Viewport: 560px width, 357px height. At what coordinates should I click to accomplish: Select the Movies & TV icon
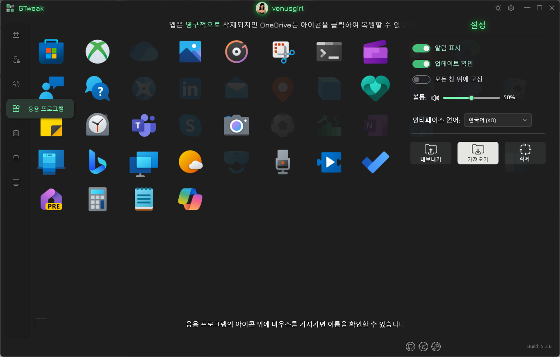[x=329, y=162]
